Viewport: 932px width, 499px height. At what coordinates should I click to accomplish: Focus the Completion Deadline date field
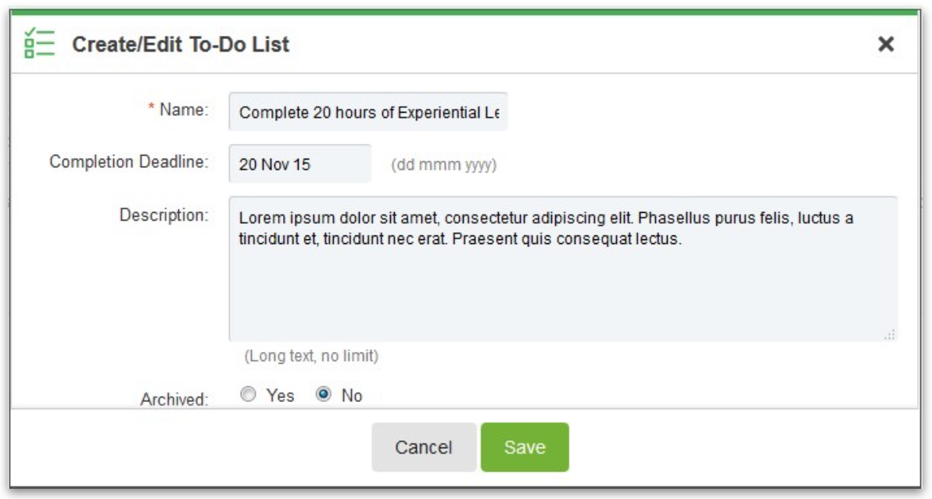pyautogui.click(x=300, y=163)
